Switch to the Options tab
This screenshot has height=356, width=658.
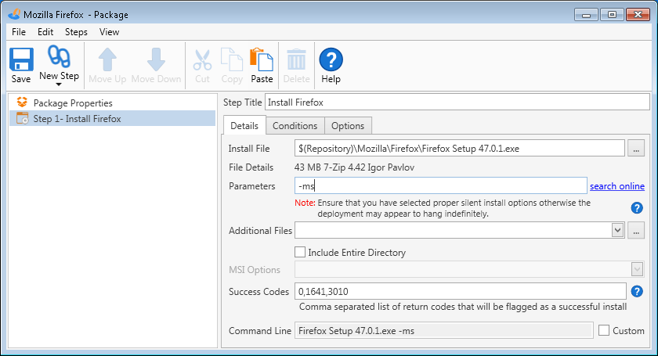pyautogui.click(x=348, y=126)
